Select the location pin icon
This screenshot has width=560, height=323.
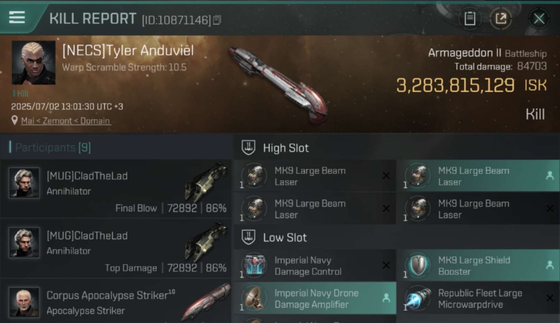click(15, 121)
